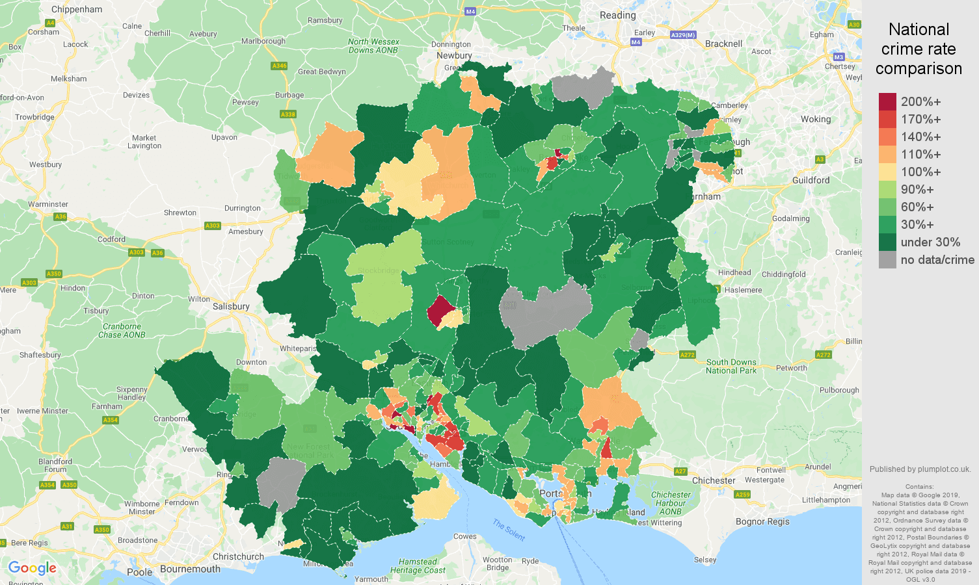Click the Littlehampton town label

pos(826,500)
